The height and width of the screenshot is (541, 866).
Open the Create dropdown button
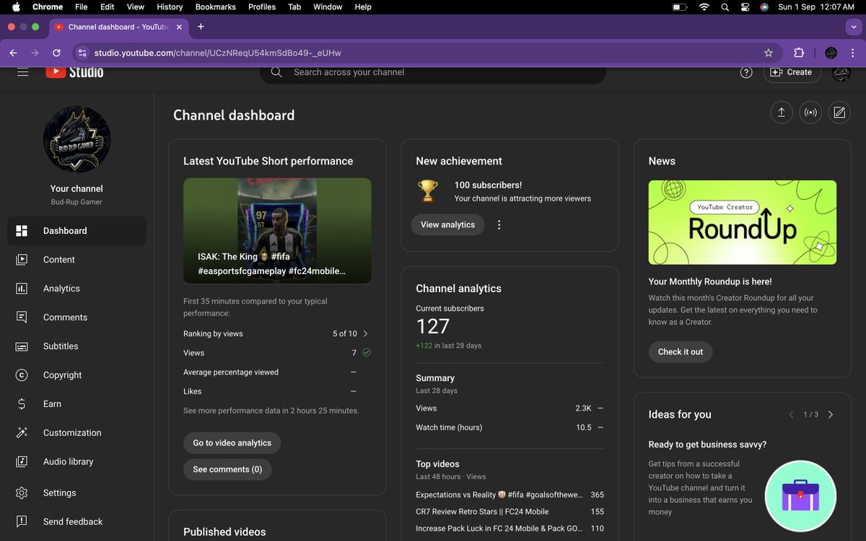tap(792, 72)
